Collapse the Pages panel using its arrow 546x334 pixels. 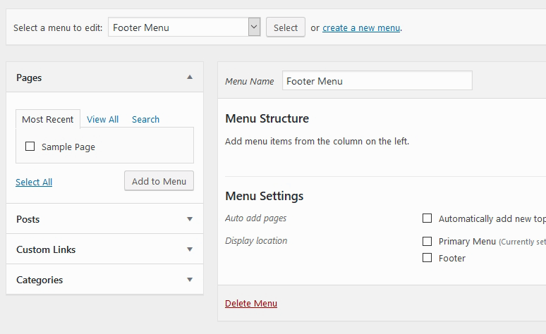189,78
